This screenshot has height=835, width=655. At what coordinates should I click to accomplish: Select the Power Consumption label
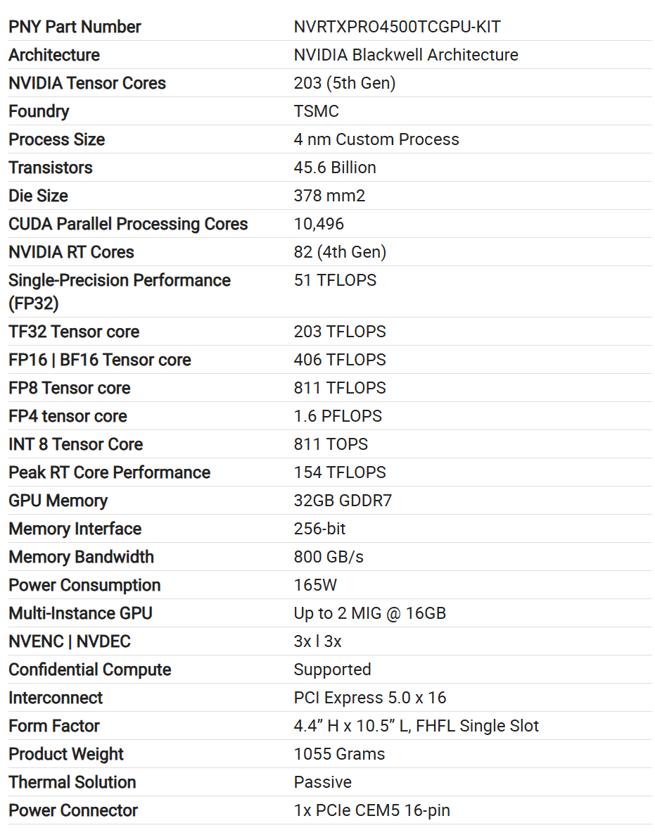pyautogui.click(x=84, y=585)
